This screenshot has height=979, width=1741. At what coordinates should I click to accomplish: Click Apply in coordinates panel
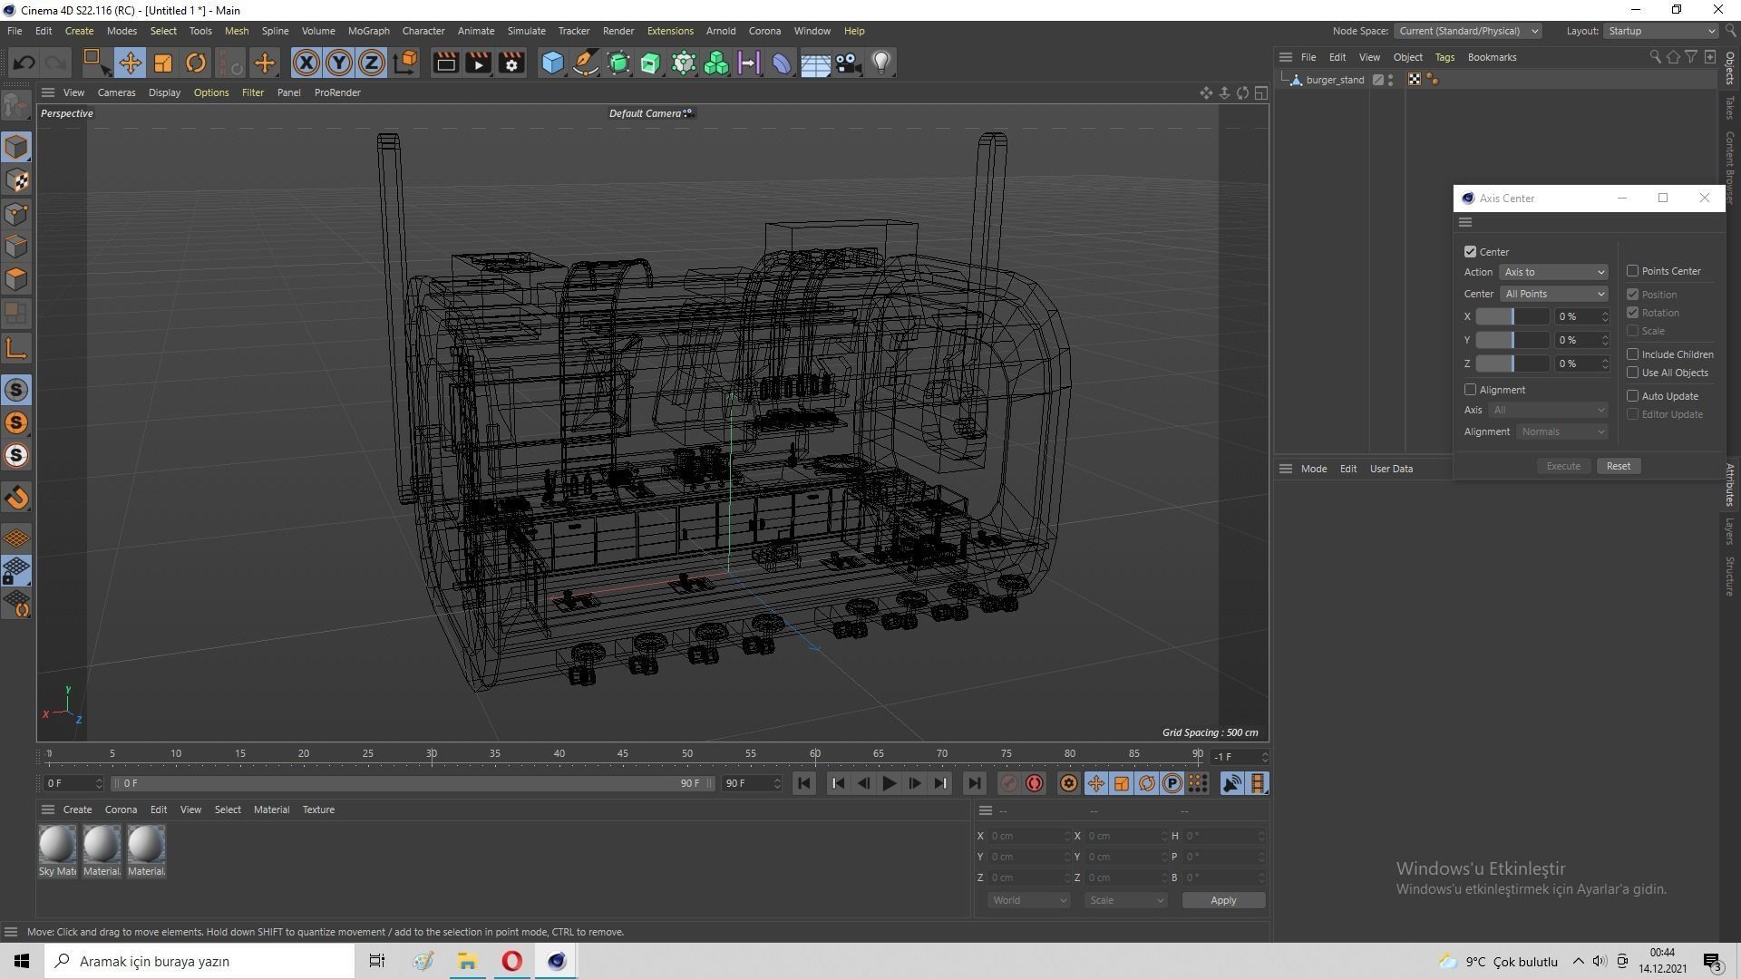[1223, 900]
